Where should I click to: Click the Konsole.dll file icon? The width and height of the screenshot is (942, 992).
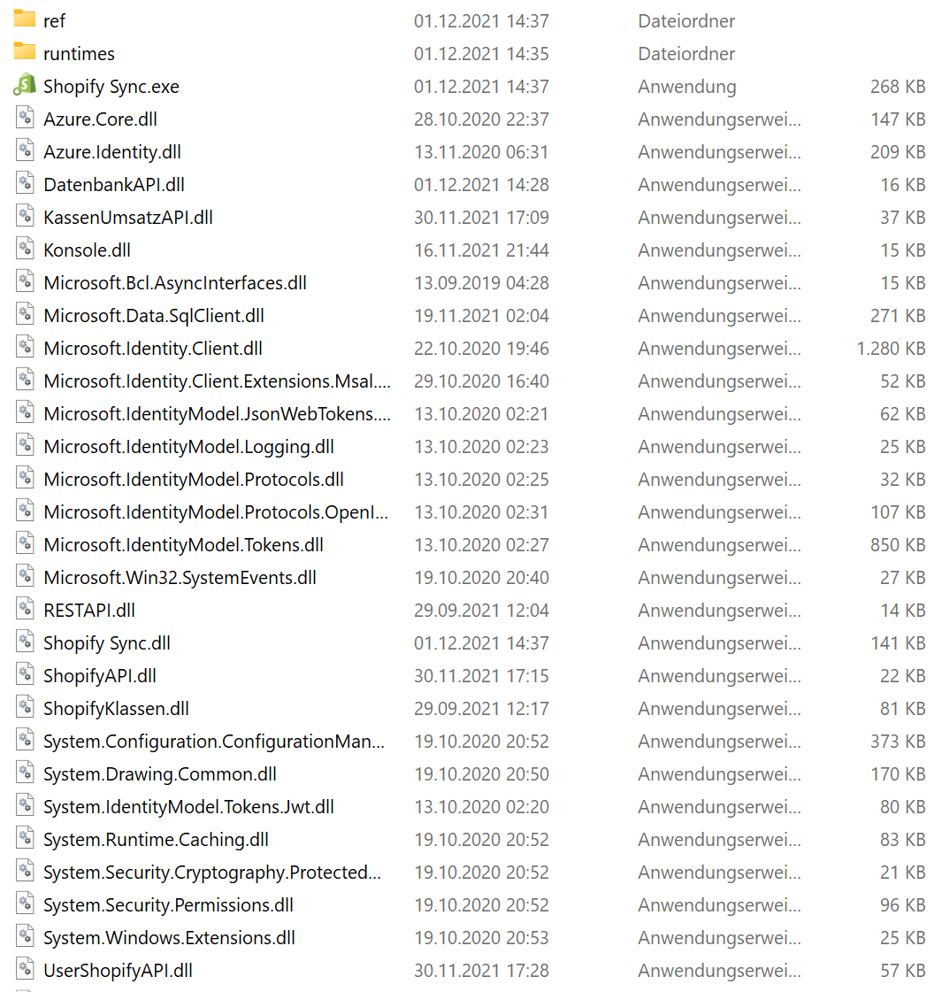click(25, 249)
